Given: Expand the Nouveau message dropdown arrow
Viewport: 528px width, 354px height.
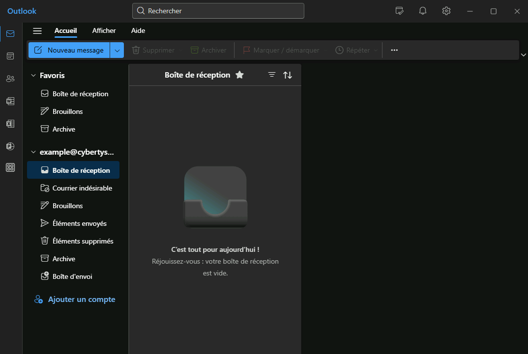Looking at the screenshot, I should pos(117,50).
